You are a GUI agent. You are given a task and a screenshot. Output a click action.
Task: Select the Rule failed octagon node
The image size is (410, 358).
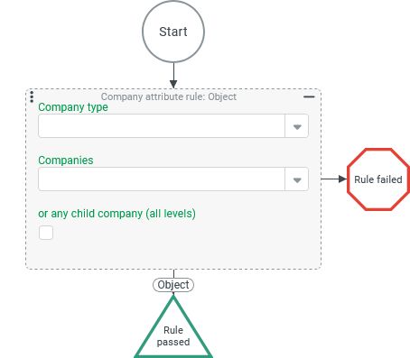pos(378,179)
